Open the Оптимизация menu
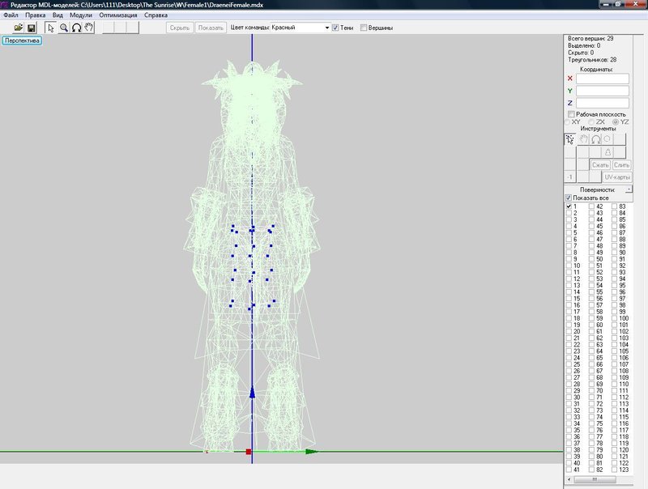The image size is (648, 489). point(118,15)
